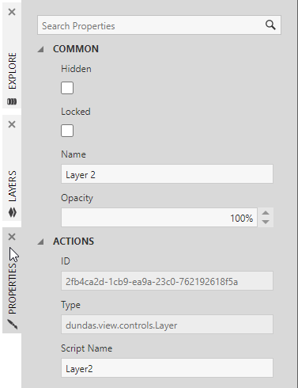This screenshot has width=298, height=388.
Task: Click the Search Properties field
Action: click(x=159, y=25)
